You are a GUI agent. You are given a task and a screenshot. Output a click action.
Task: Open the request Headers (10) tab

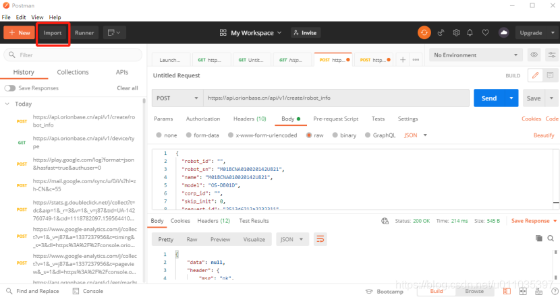click(250, 119)
